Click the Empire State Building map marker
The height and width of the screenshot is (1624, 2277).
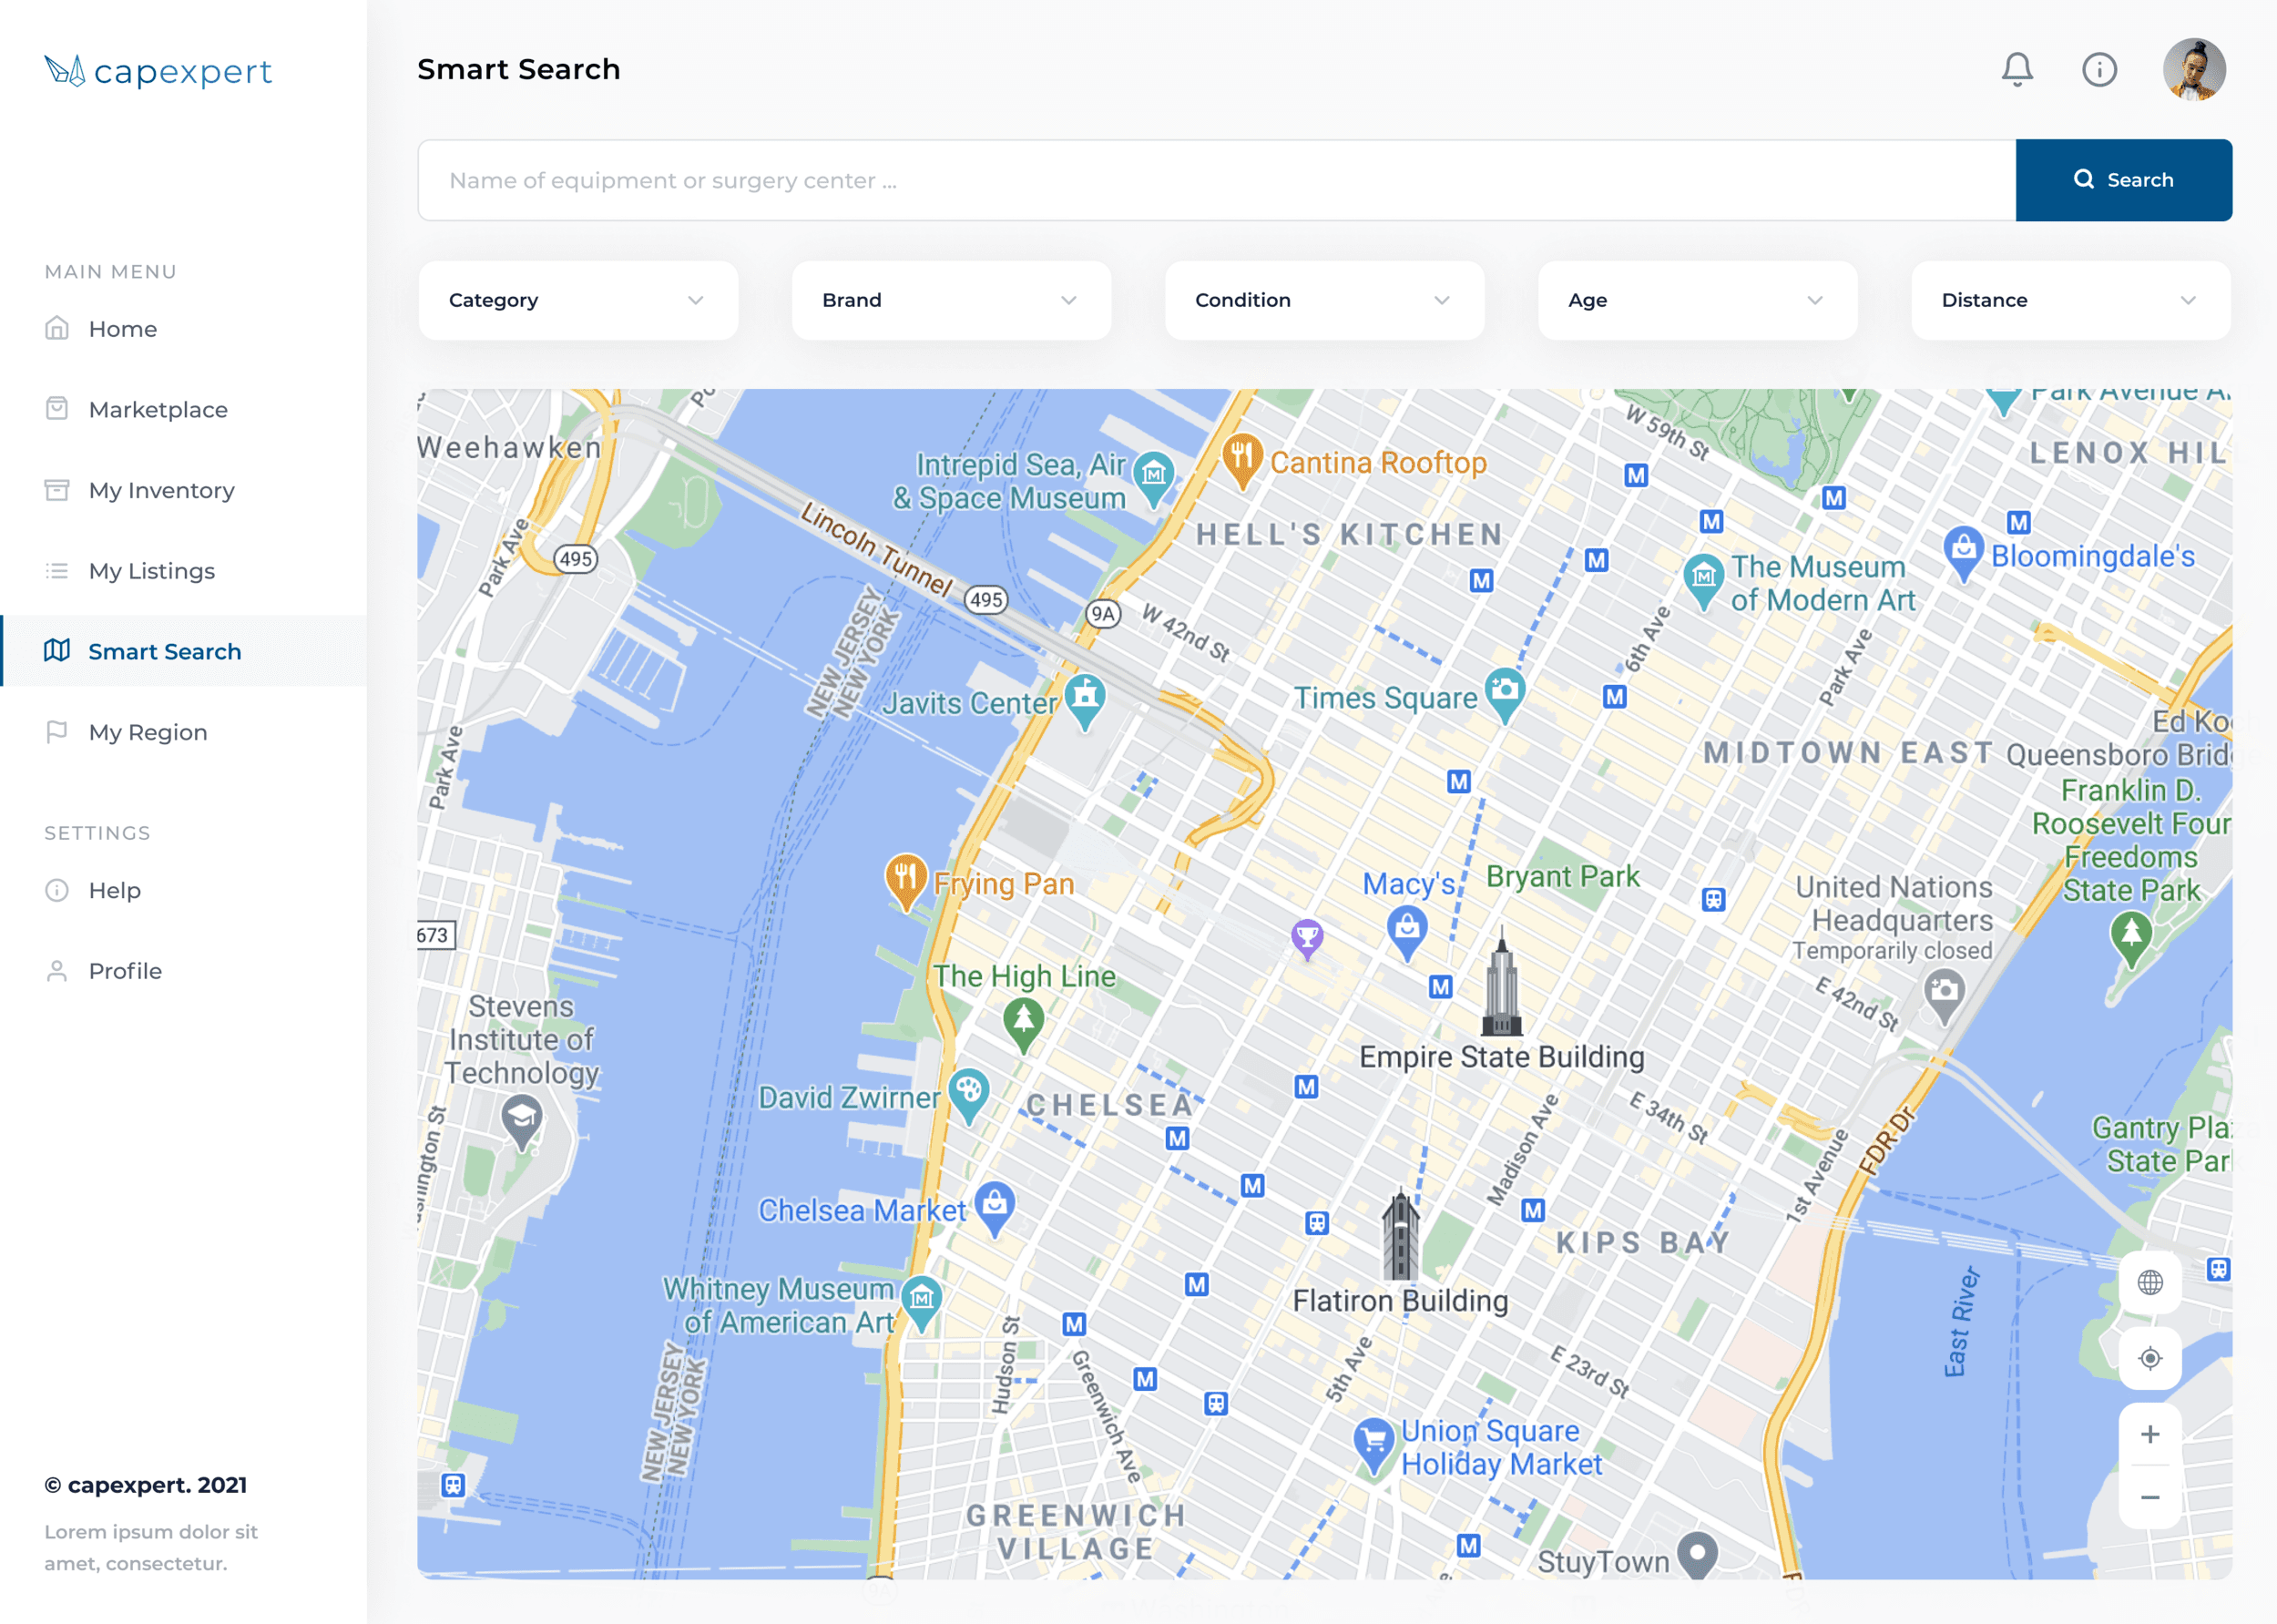1500,985
